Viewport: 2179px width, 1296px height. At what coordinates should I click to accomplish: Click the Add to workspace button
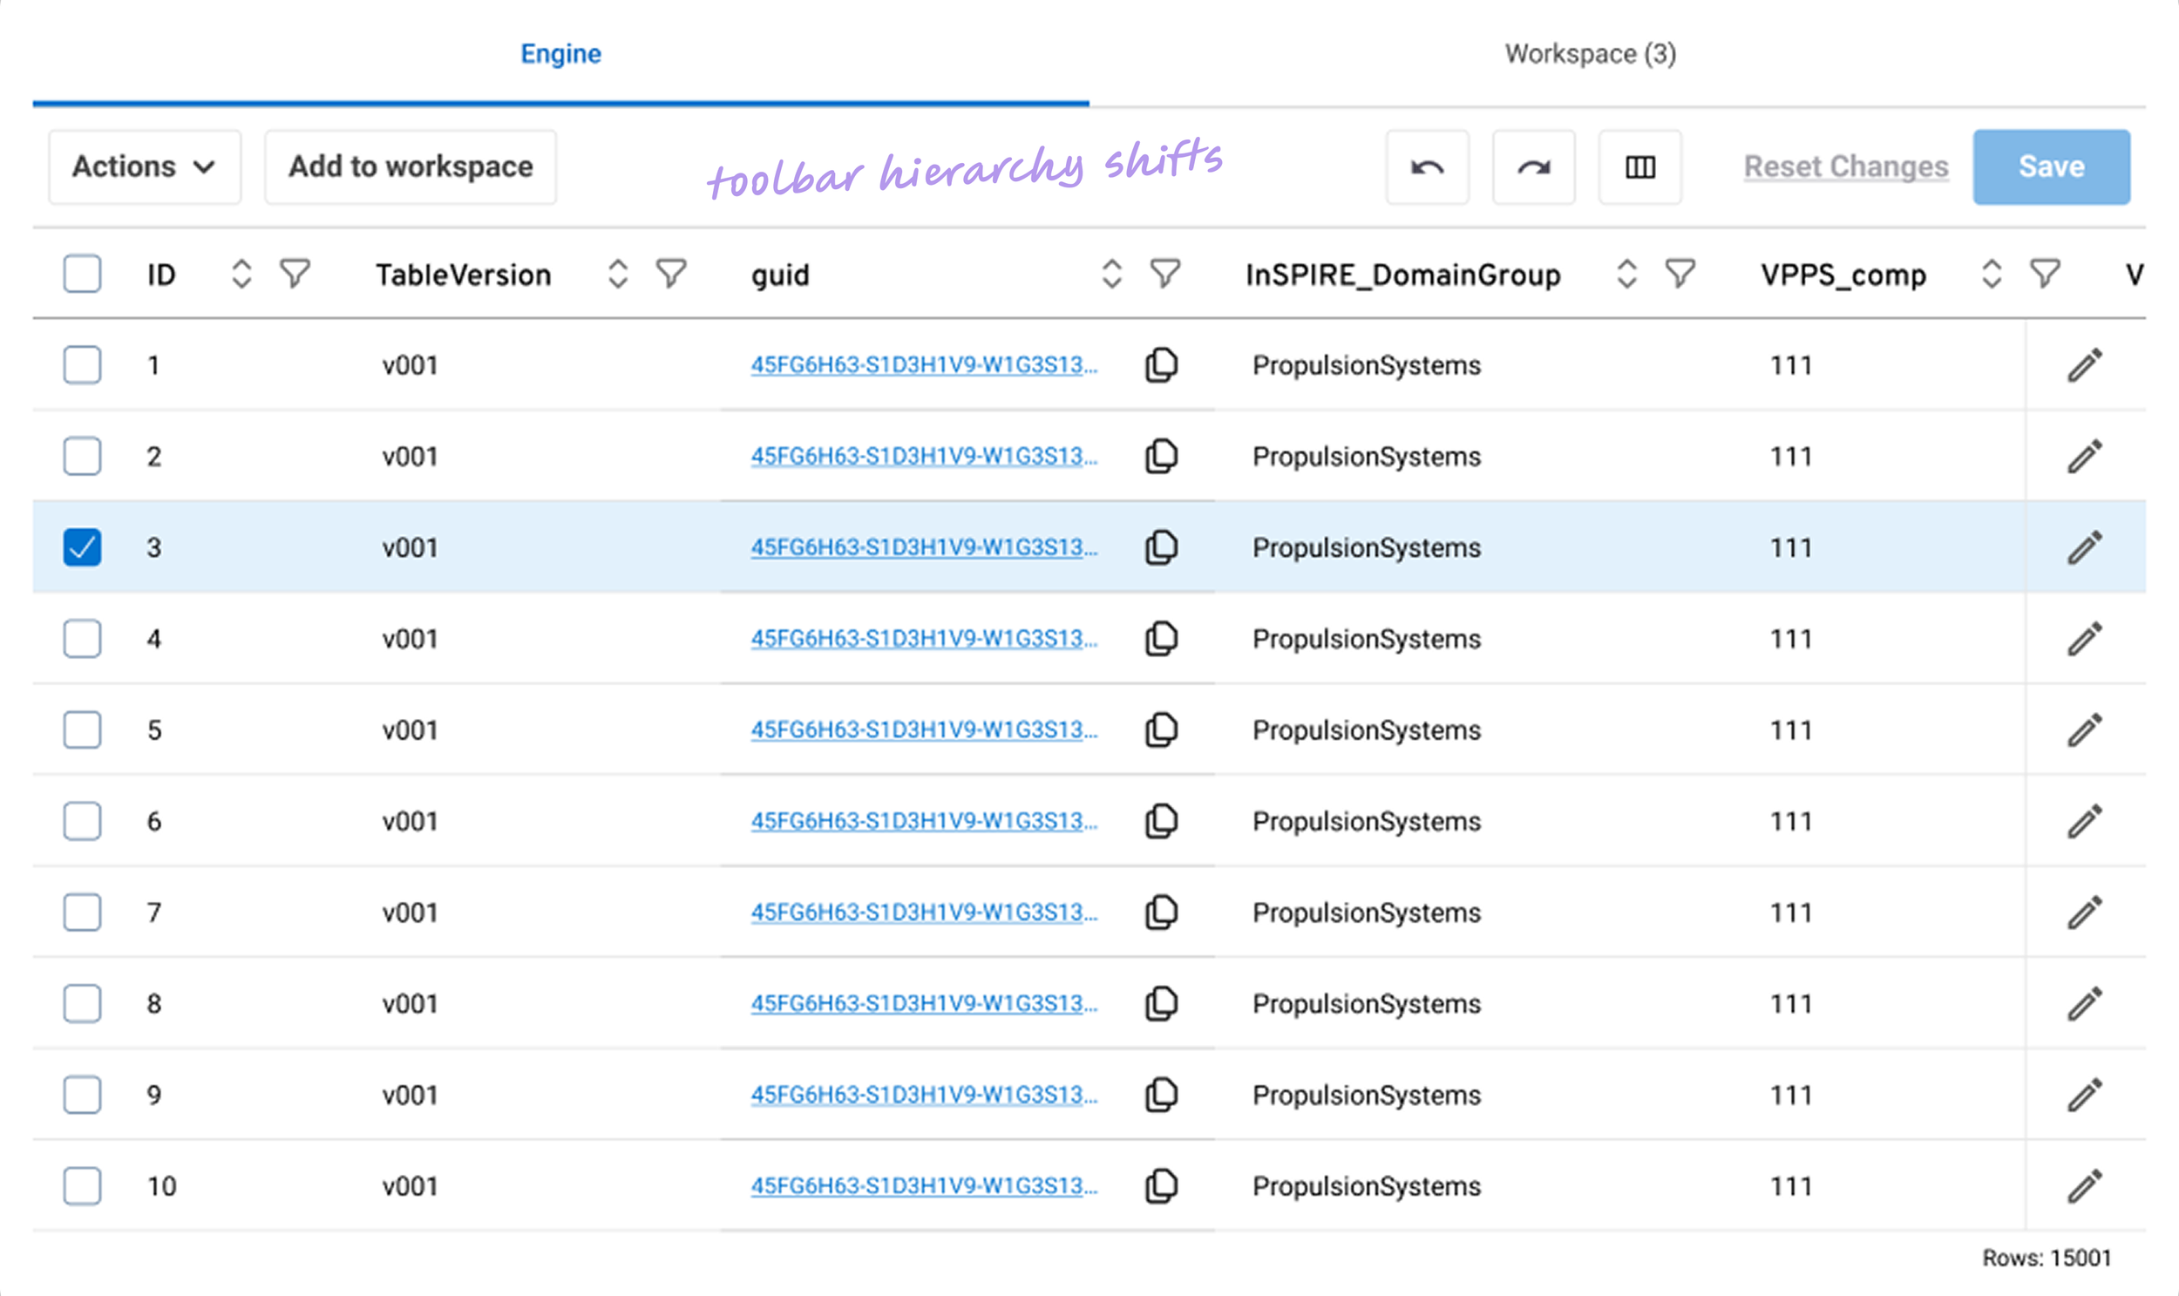[411, 166]
